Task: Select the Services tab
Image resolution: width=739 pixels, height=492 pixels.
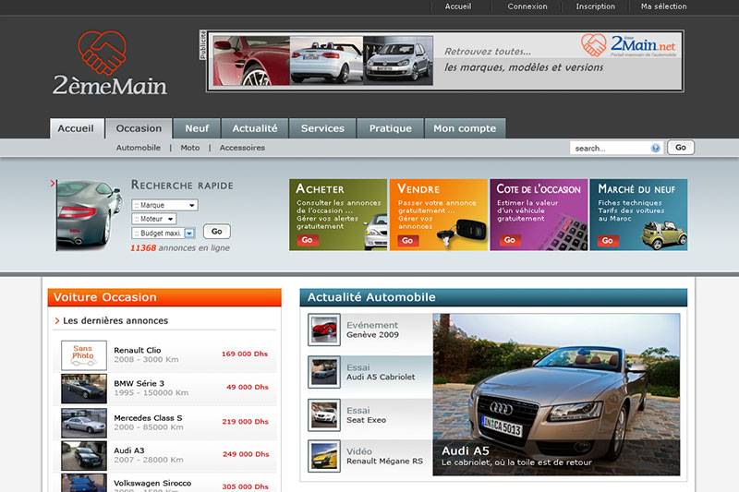Action: point(322,128)
